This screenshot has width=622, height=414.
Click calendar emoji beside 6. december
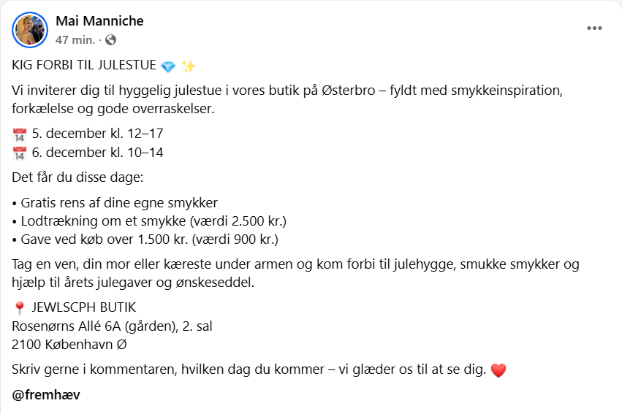coord(20,153)
